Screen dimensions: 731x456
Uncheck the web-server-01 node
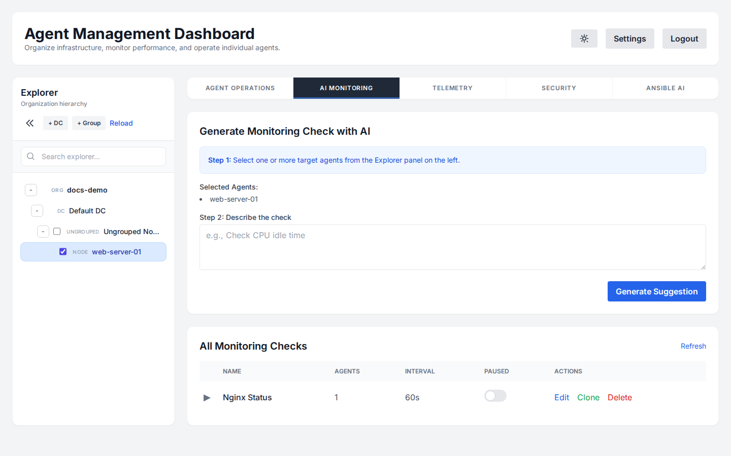click(62, 251)
